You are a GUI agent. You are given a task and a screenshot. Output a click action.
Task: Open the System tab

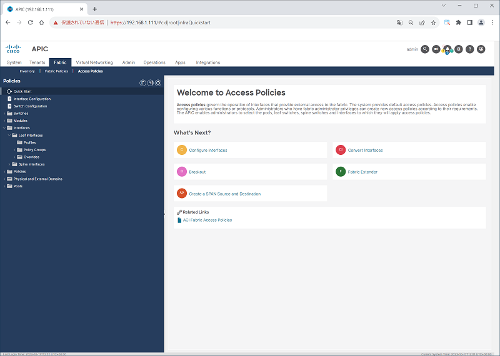click(x=14, y=62)
